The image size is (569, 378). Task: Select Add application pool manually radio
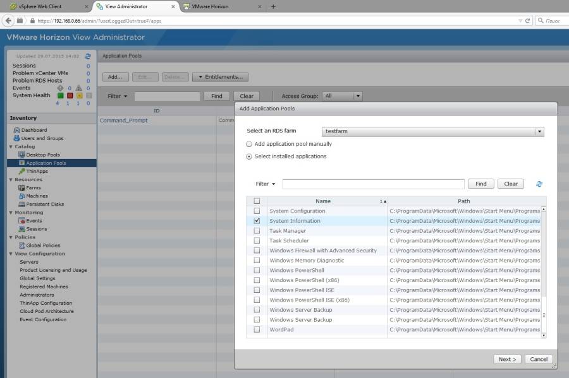pyautogui.click(x=249, y=144)
